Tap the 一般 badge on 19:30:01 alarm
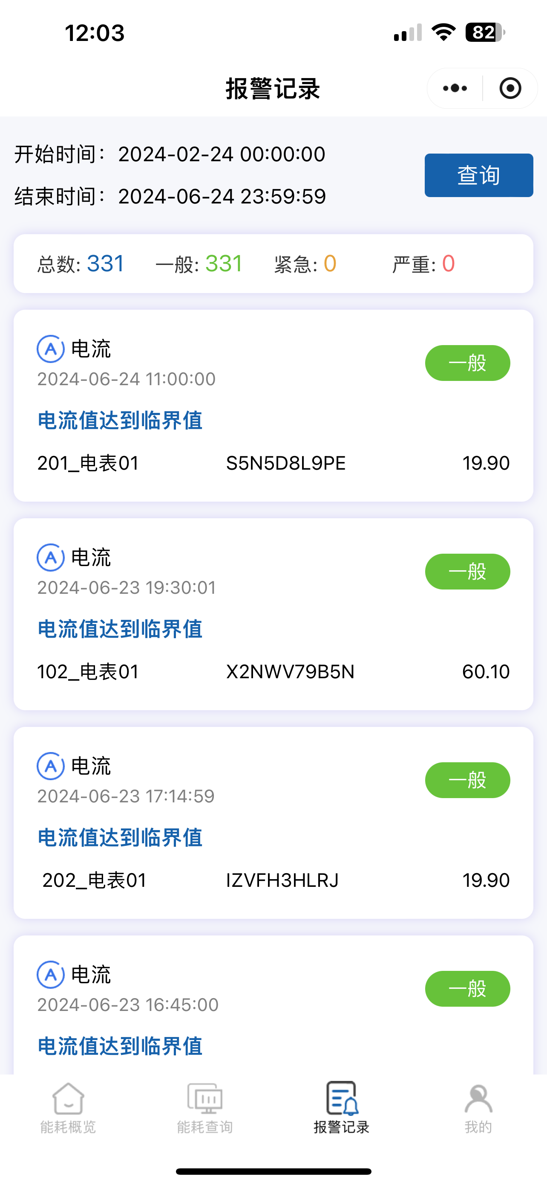 pyautogui.click(x=467, y=571)
